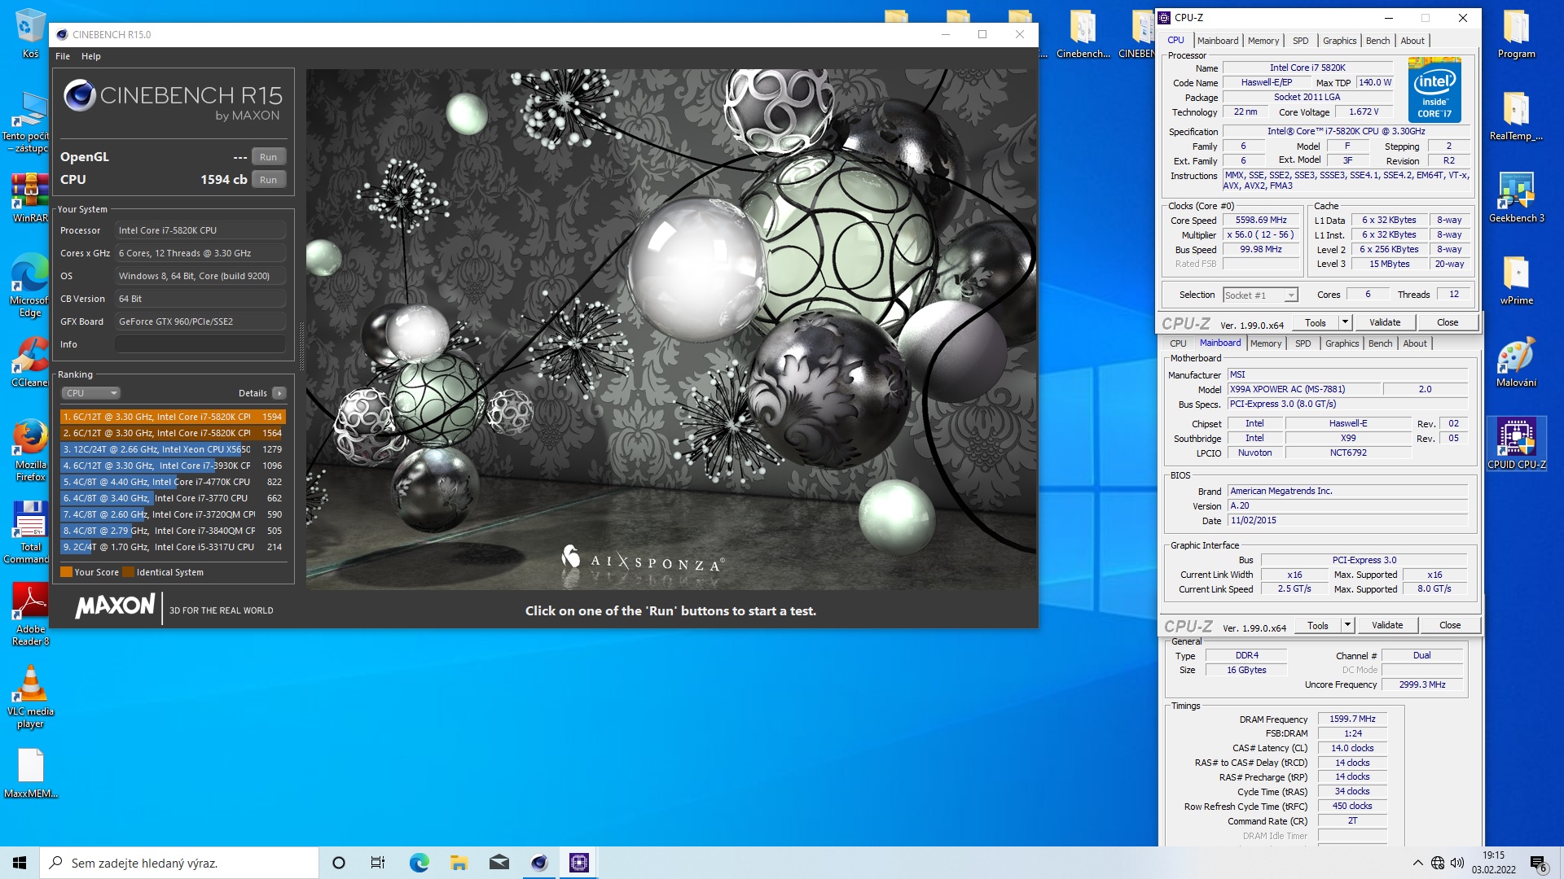Click Close button in lower CPU-Z window
The image size is (1564, 879).
pyautogui.click(x=1450, y=625)
